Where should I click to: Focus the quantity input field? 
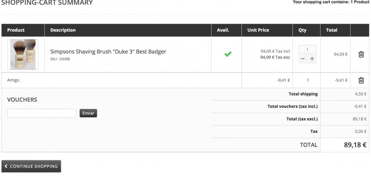307,49
